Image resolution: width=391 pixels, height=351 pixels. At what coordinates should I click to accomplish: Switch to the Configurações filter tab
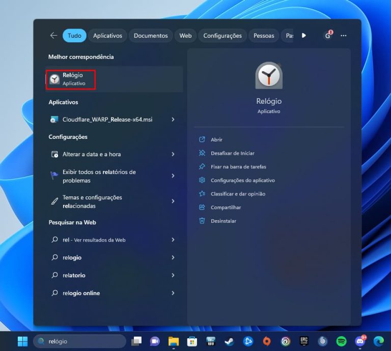click(222, 36)
